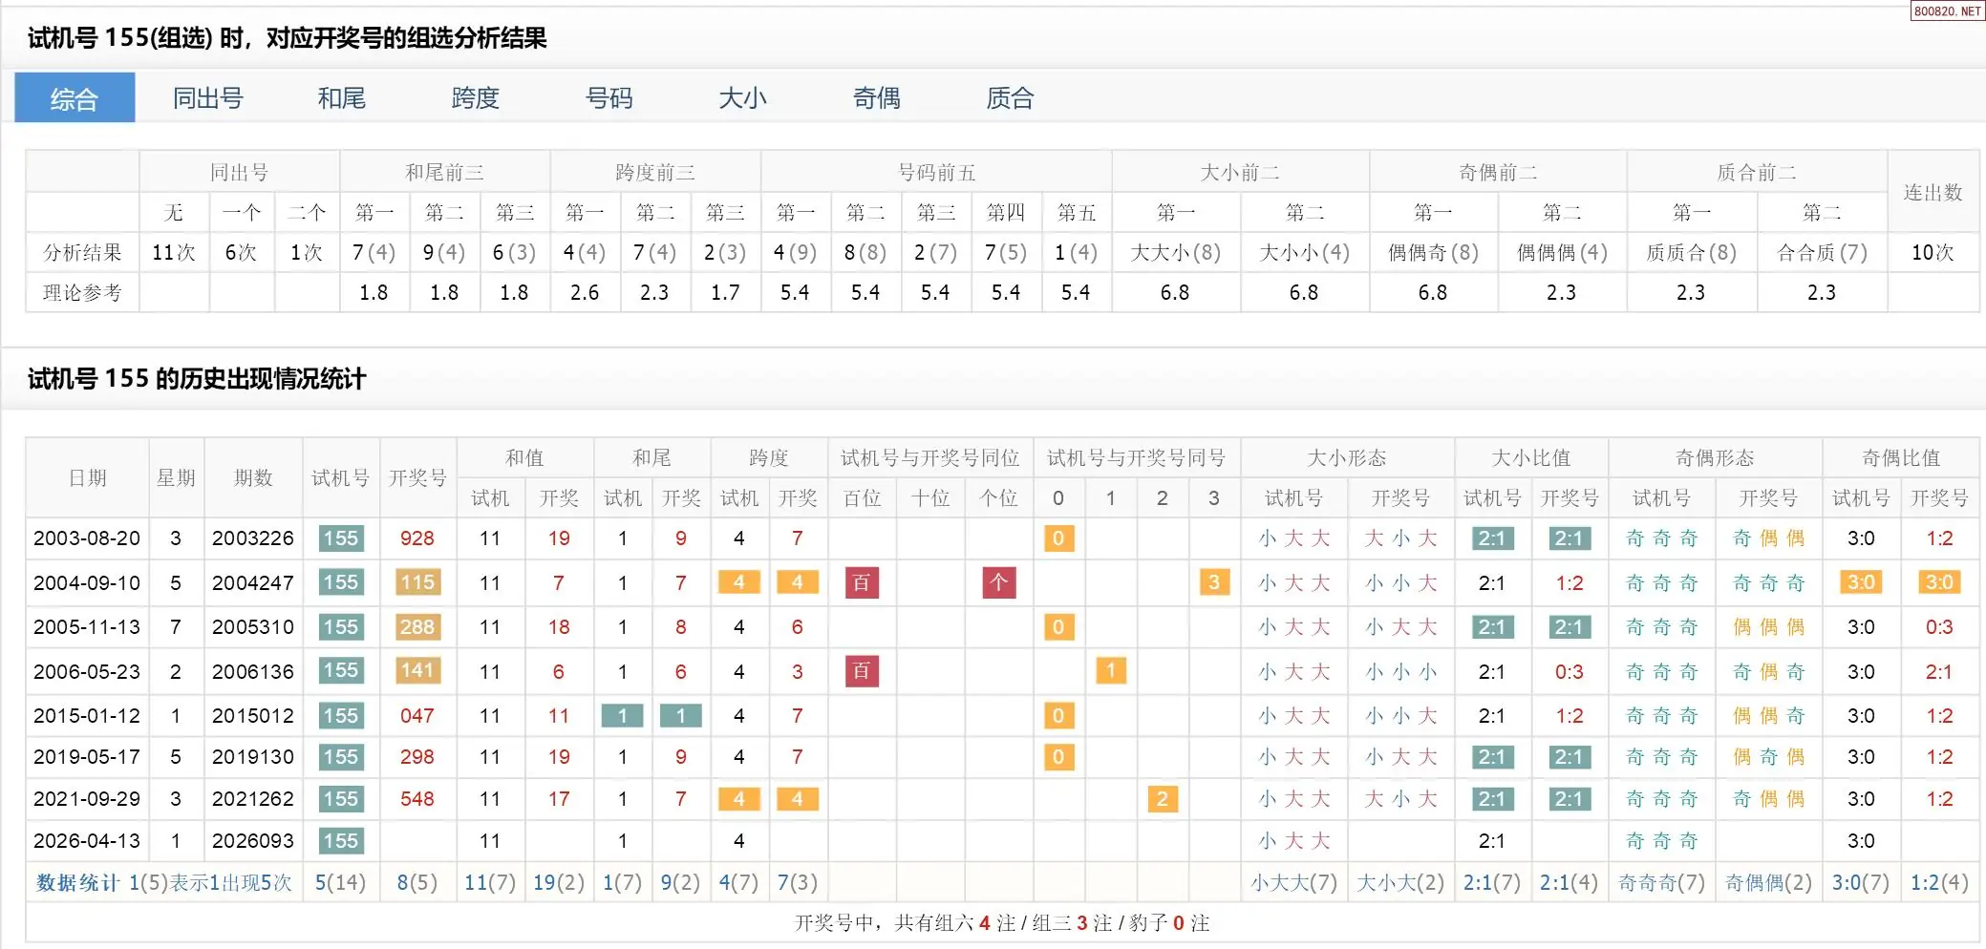Select the 跨度 tab

point(475,98)
